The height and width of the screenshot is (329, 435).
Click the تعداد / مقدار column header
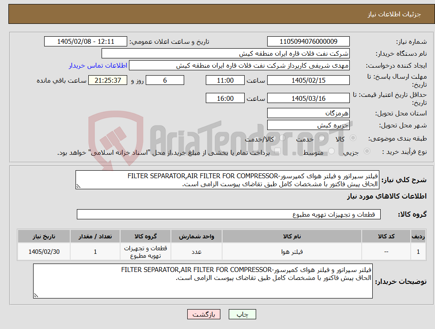click(x=95, y=236)
